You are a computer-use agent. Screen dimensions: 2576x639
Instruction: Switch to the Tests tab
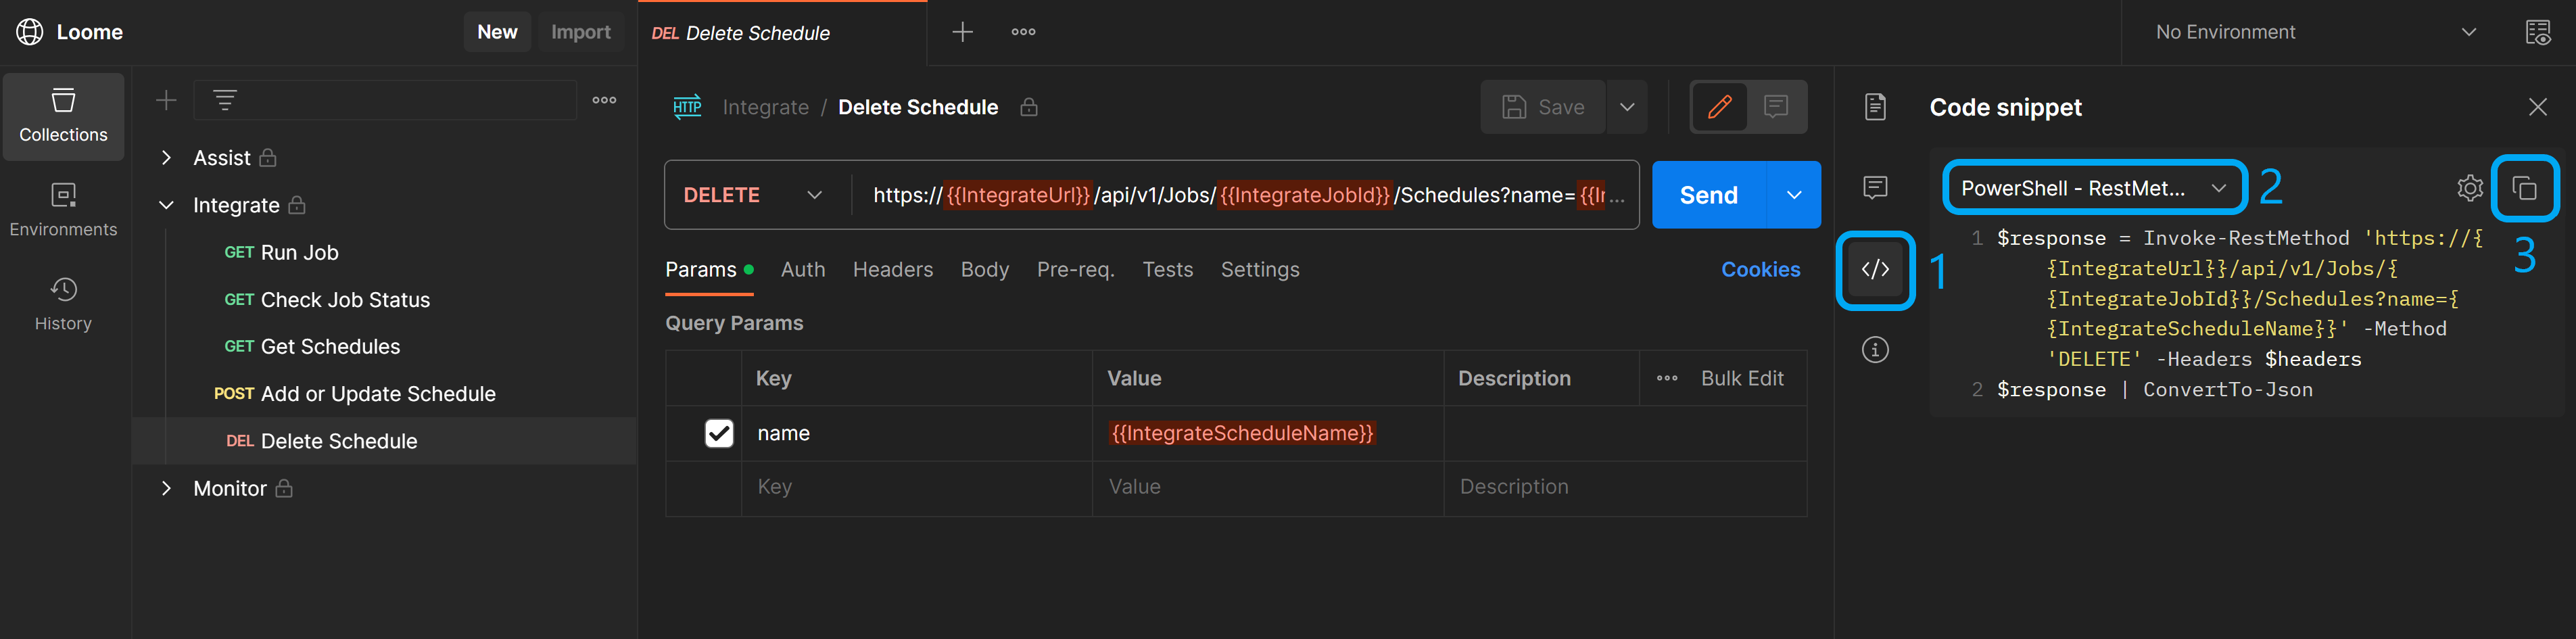pos(1167,270)
